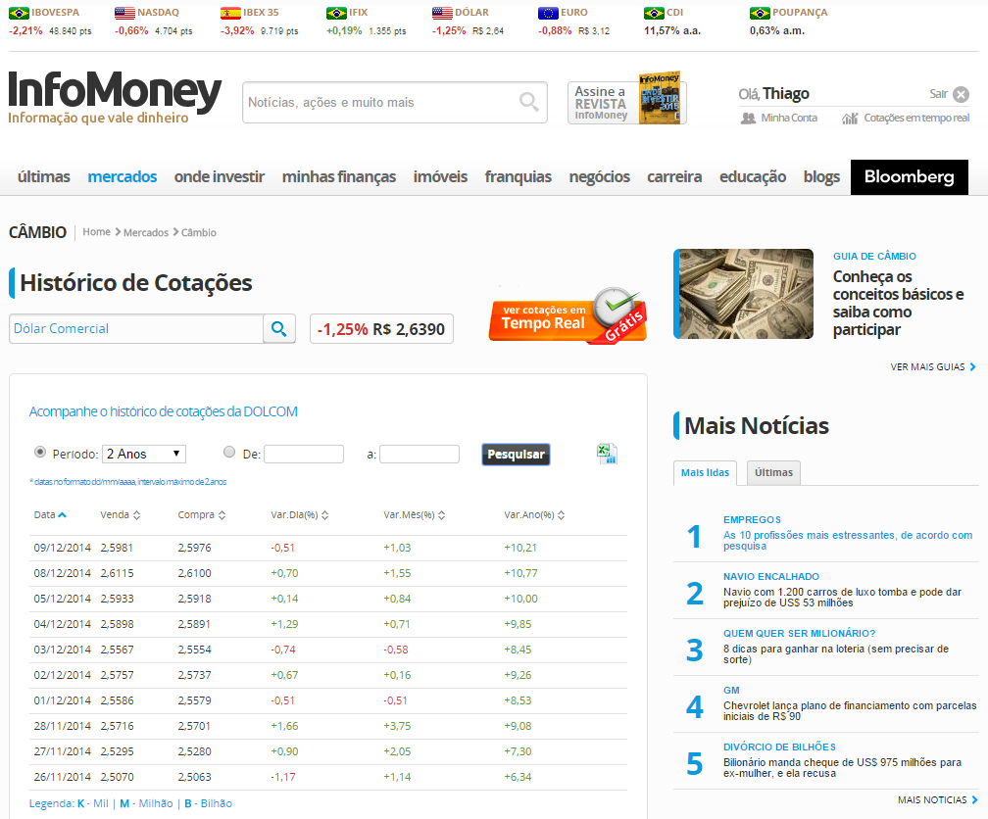Switch to the Mais lidas tab
The width and height of the screenshot is (988, 819).
click(x=705, y=473)
